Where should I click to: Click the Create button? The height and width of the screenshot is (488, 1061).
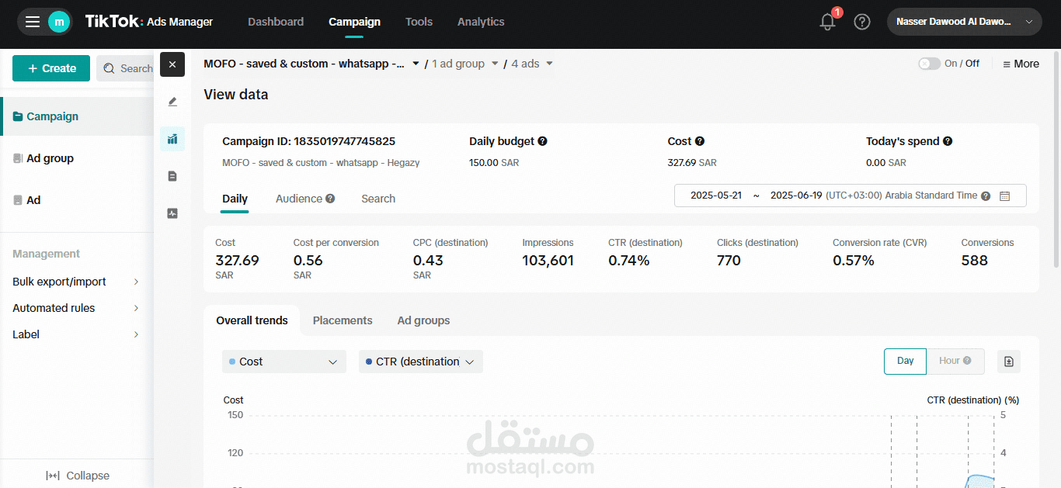coord(51,68)
